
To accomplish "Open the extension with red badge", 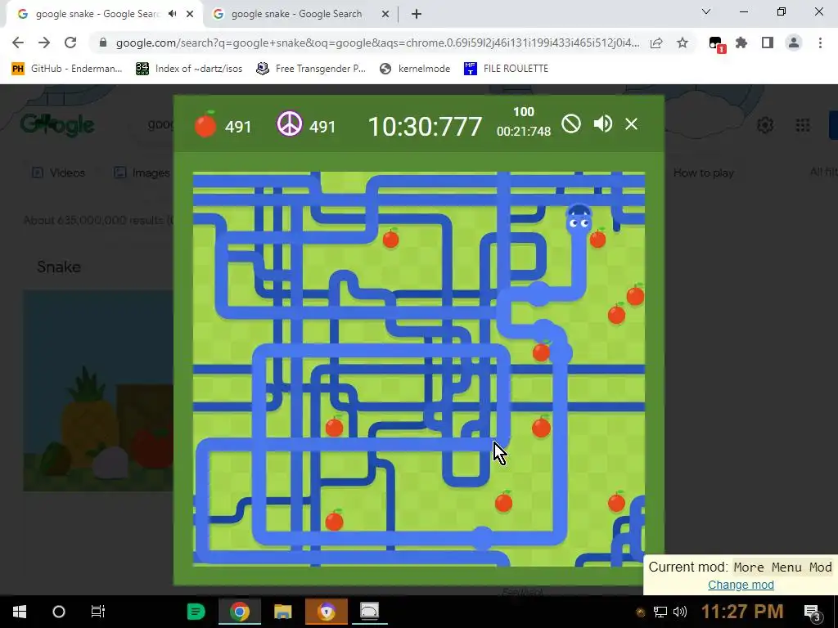I will 716,44.
